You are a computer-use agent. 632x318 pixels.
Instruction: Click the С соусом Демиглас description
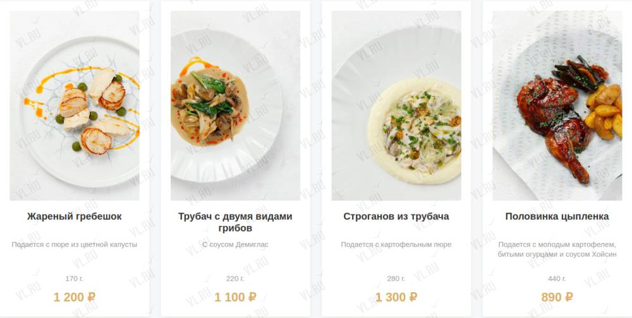point(235,244)
